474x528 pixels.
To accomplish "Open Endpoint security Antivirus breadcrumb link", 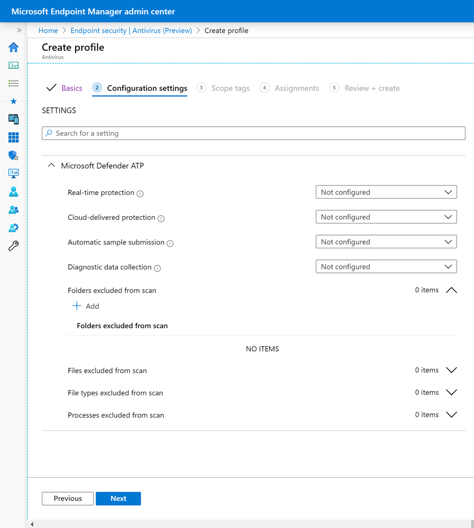I will (131, 31).
